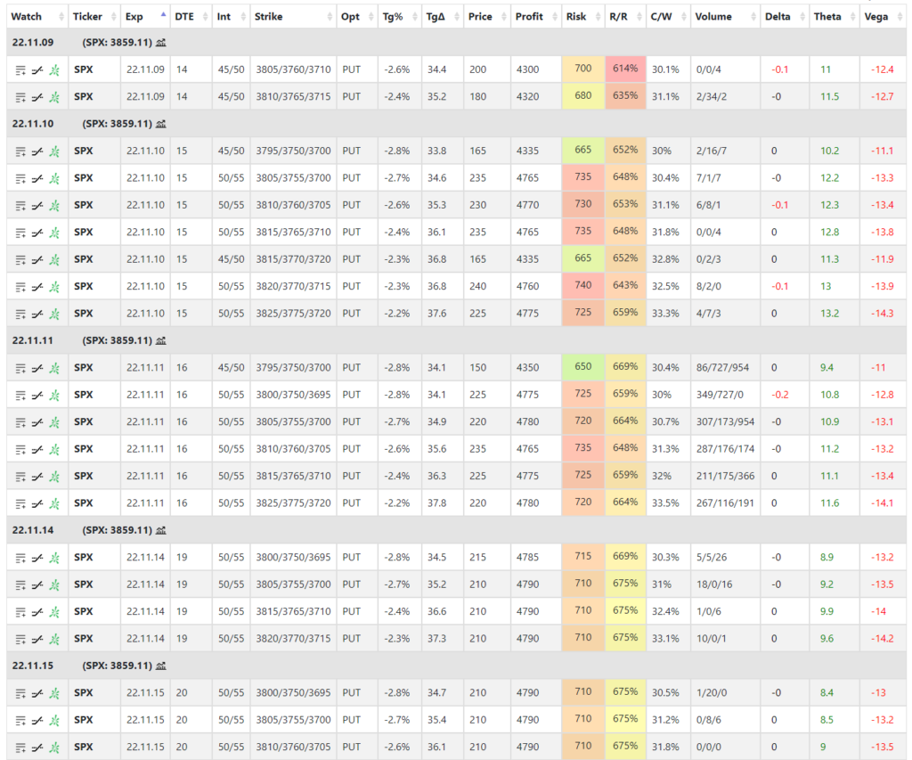Sort by Tg% column header
Image resolution: width=912 pixels, height=760 pixels.
coord(400,17)
